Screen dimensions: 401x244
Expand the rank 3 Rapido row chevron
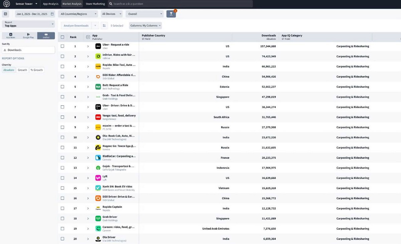[x=88, y=67]
